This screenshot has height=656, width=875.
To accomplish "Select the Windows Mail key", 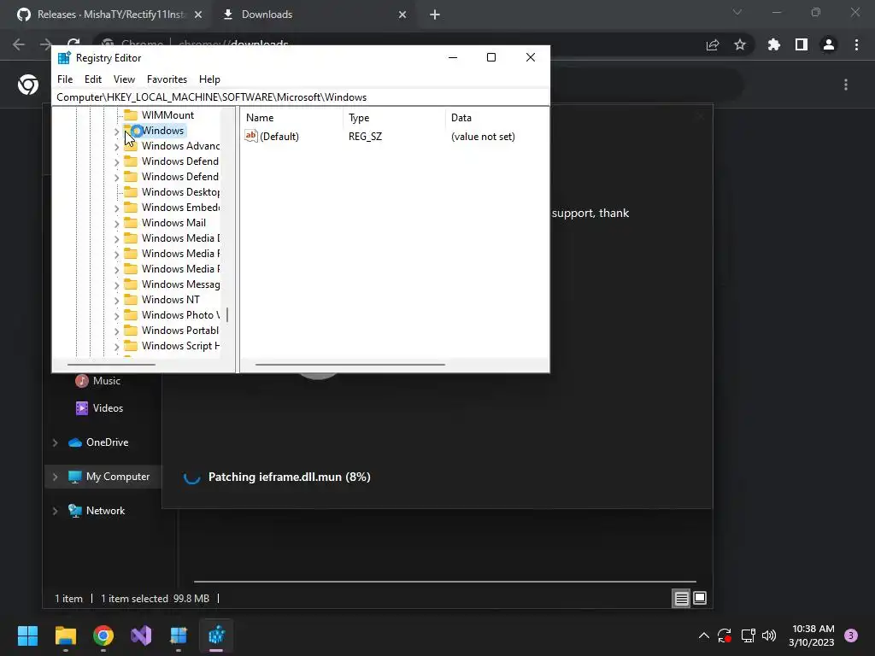I will point(173,223).
